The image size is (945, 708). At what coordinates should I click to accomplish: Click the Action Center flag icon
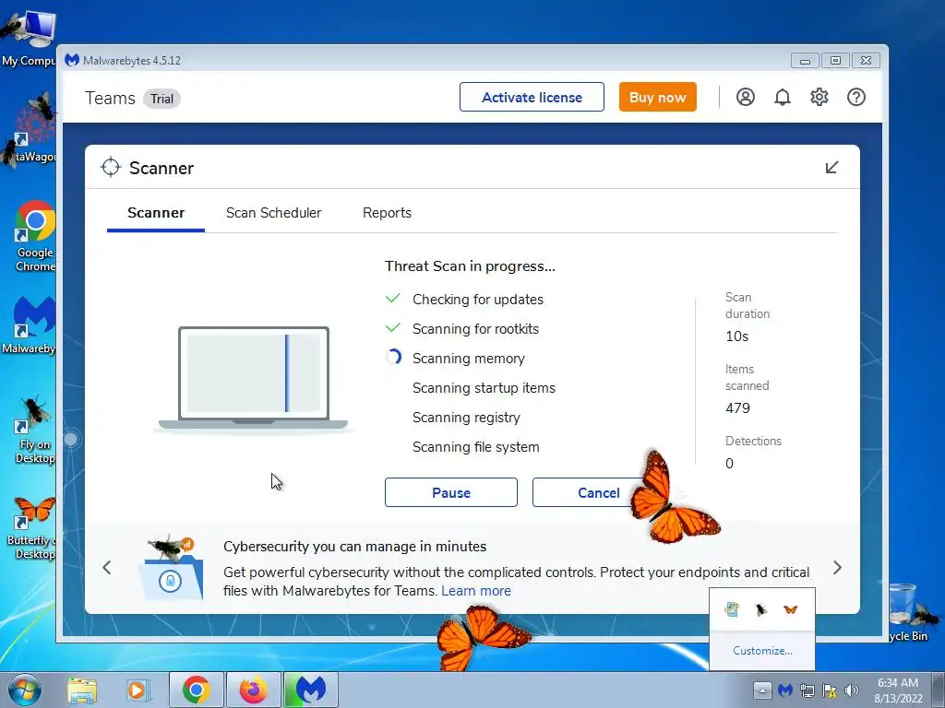pos(830,690)
